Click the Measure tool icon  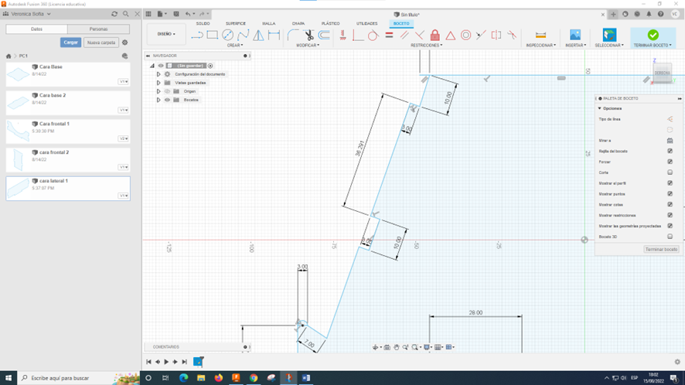(540, 35)
